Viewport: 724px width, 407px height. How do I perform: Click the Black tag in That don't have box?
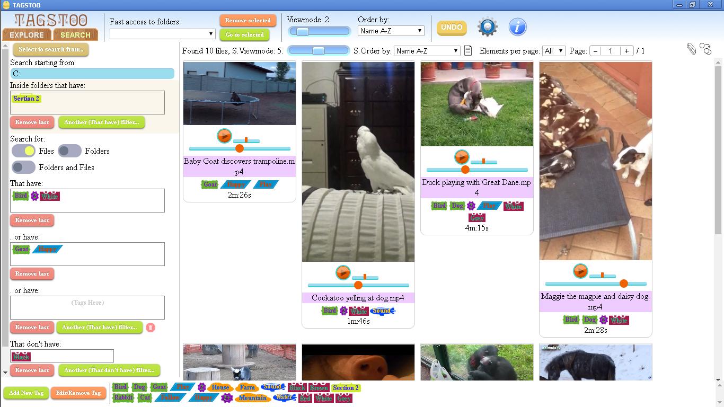pos(21,357)
